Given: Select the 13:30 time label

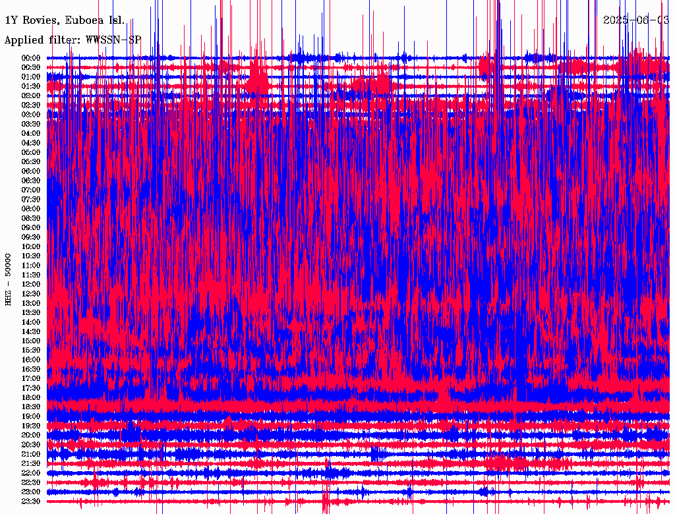Looking at the screenshot, I should (x=31, y=312).
